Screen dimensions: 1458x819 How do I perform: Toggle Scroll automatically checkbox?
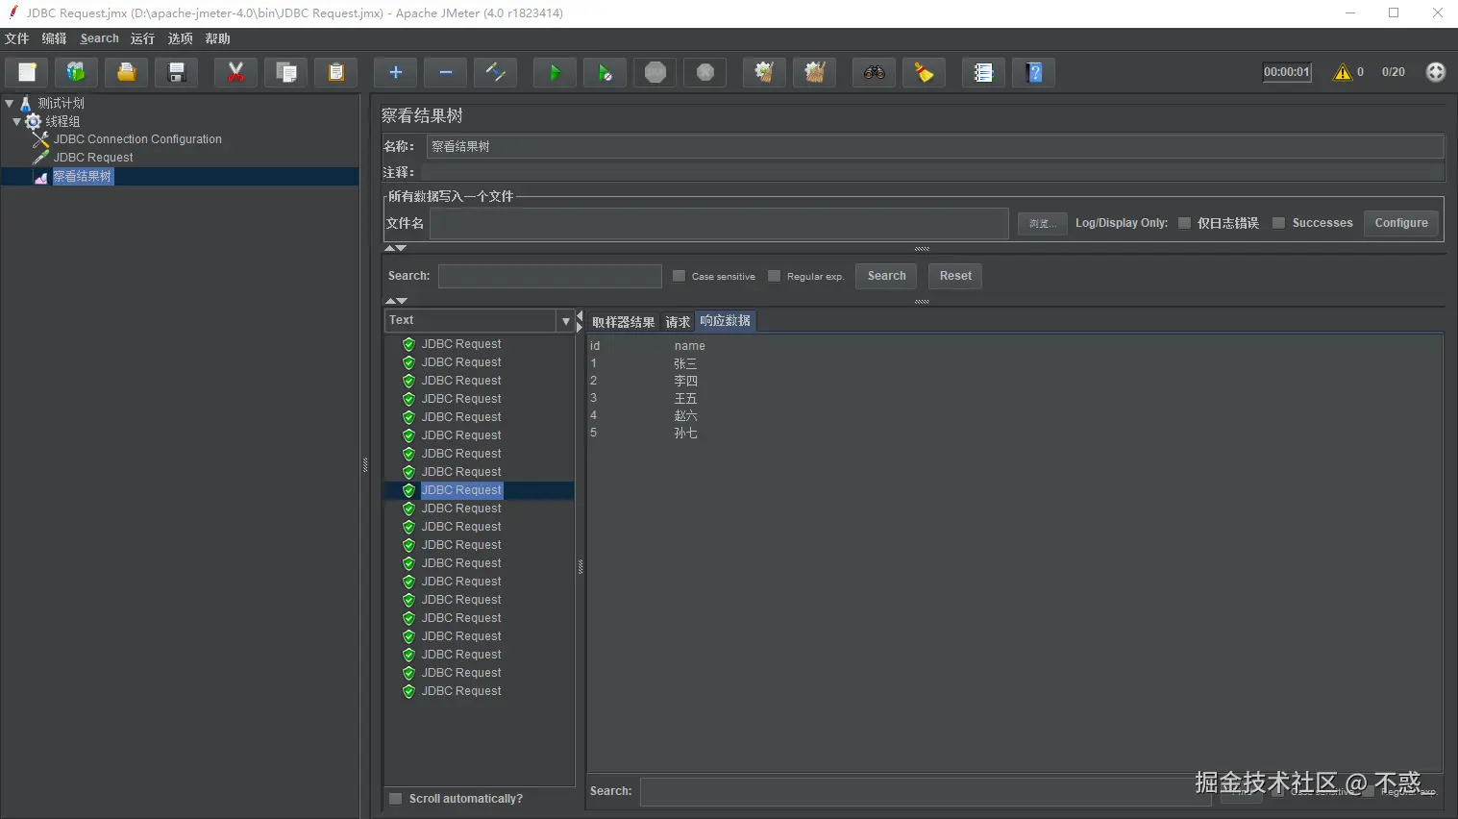(x=395, y=799)
